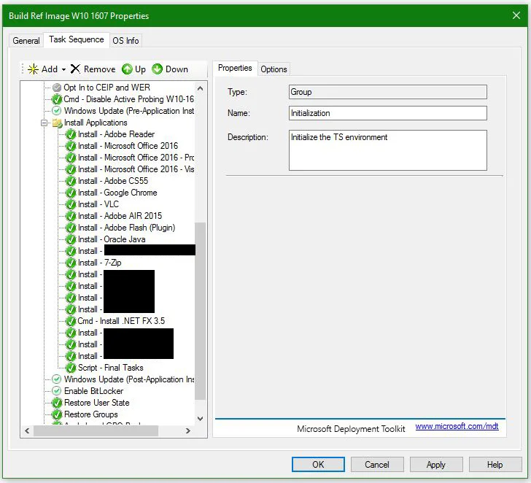Click the Add star icon
531x483 pixels.
click(x=33, y=69)
